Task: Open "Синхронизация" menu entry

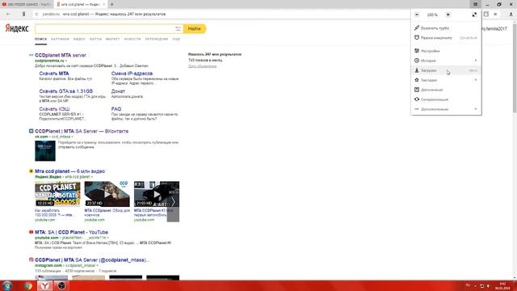Action: (446, 99)
